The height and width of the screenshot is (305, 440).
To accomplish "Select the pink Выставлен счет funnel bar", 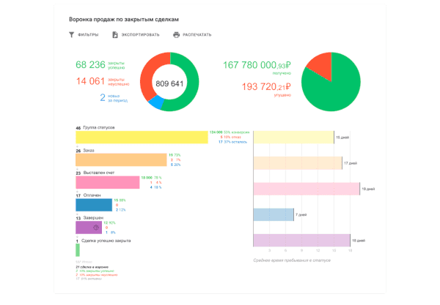I will (108, 182).
